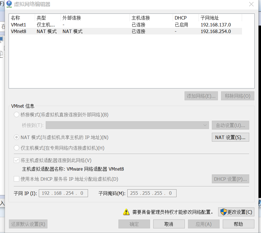
Task: Click the 外部连接 column header
Action: pyautogui.click(x=95, y=18)
